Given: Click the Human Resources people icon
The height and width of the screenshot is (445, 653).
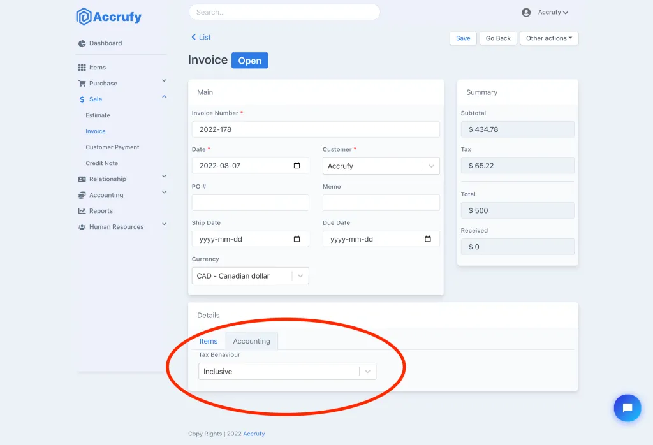Looking at the screenshot, I should click(x=82, y=227).
